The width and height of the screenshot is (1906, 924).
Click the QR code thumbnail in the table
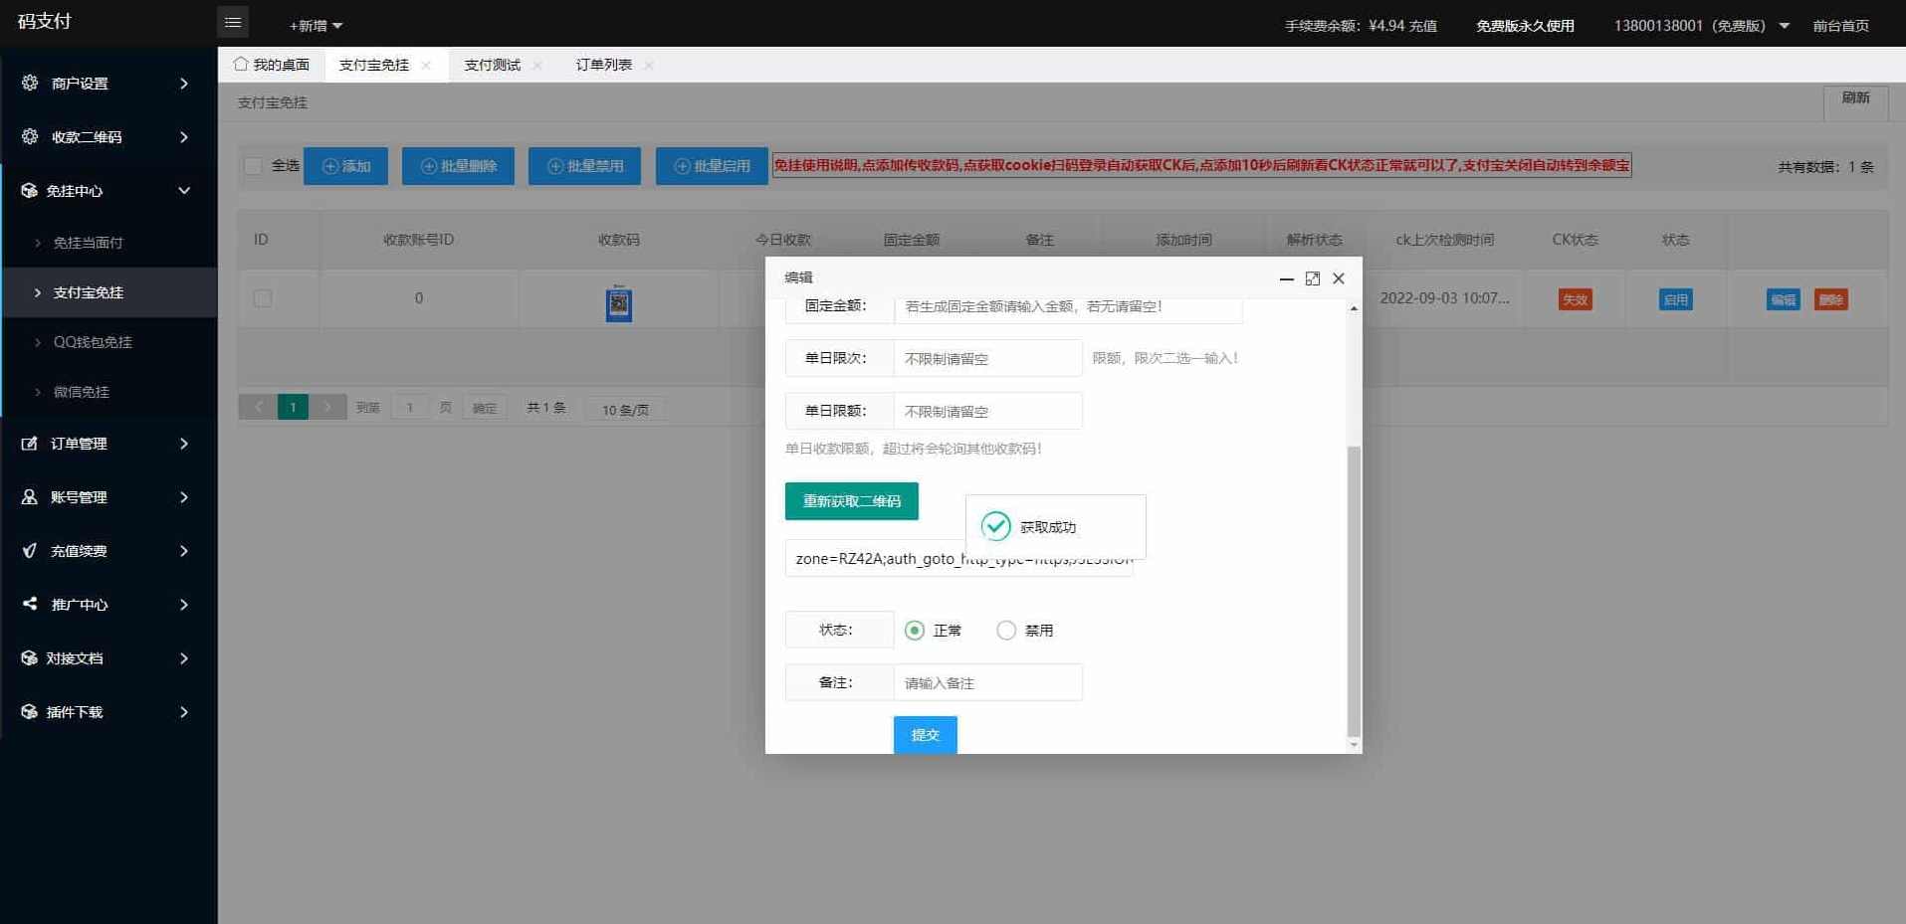(619, 304)
